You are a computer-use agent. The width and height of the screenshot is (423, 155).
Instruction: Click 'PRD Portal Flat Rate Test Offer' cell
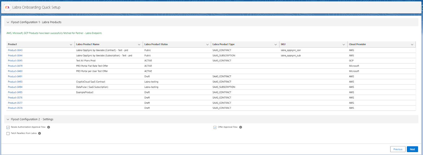[92, 66]
